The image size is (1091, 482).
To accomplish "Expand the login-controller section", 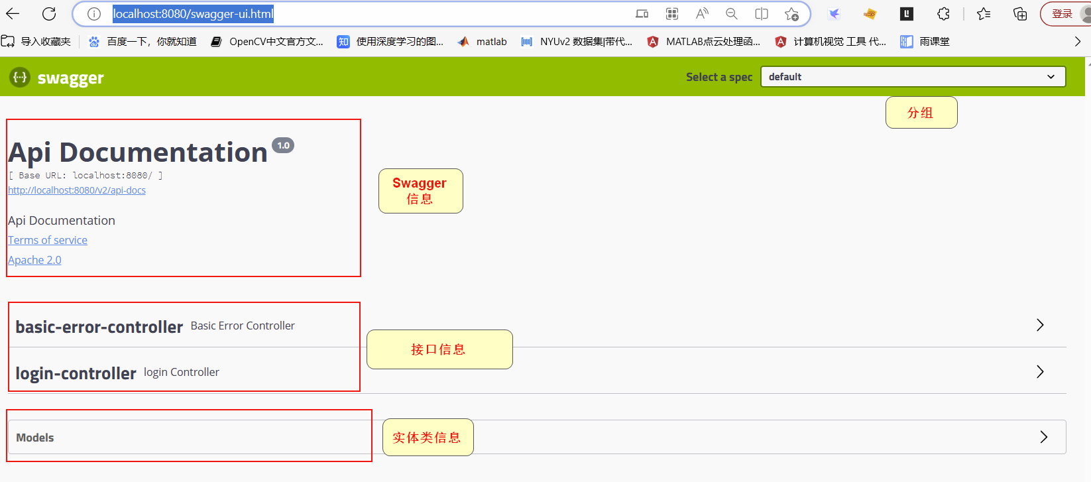I will [x=537, y=371].
